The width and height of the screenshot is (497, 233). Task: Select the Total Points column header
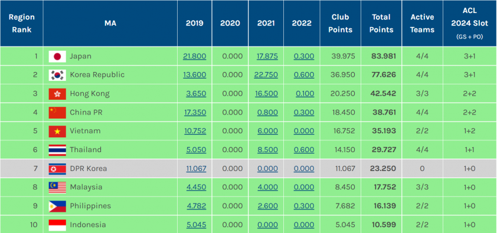point(381,24)
